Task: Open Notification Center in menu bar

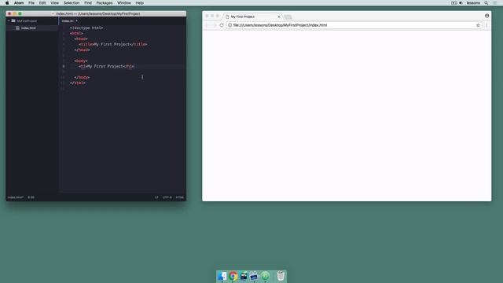Action: click(495, 3)
